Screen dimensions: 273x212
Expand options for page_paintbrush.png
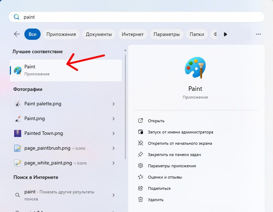pos(113,148)
